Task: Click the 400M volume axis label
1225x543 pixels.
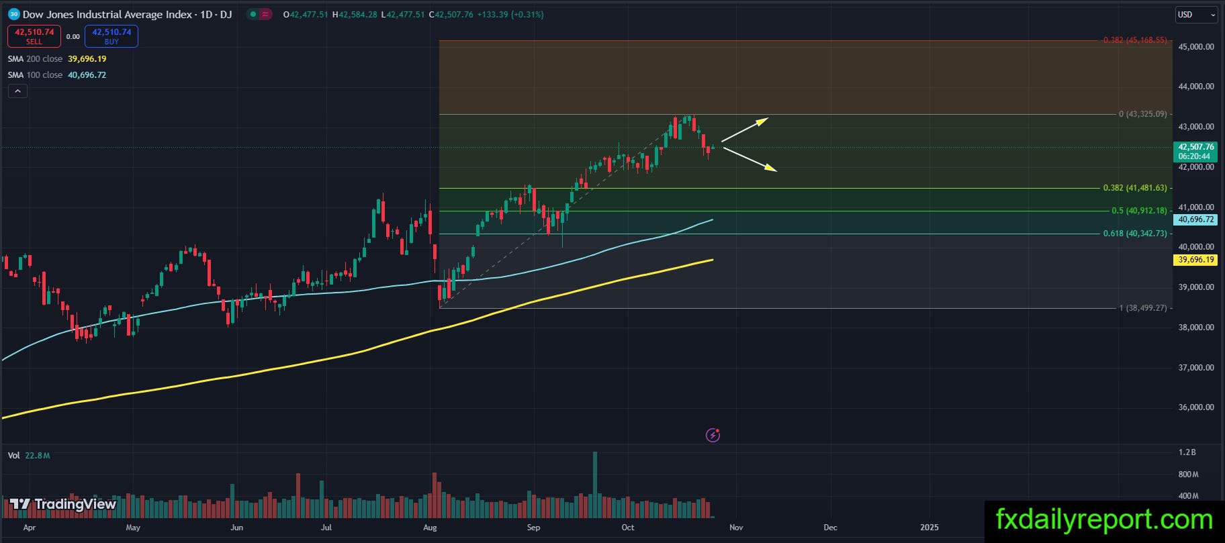Action: [x=1188, y=496]
